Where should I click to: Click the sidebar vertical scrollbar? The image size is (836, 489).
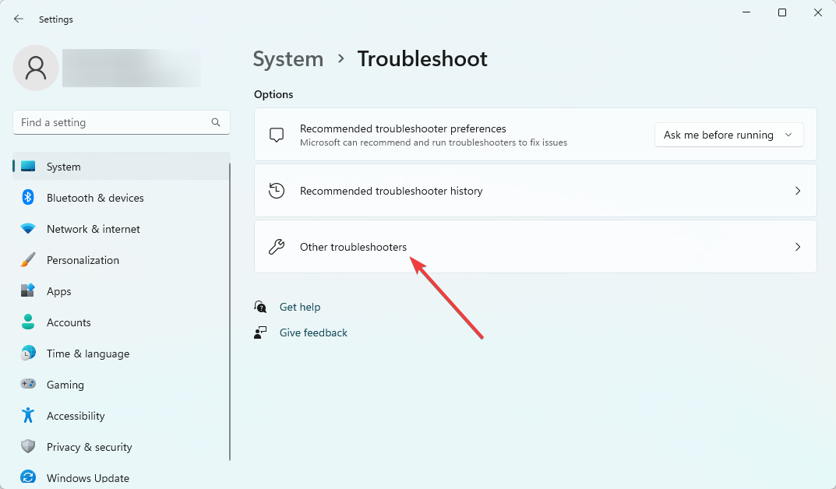[230, 311]
